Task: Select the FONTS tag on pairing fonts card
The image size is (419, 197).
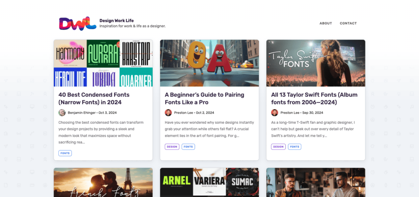Action: 188,147
